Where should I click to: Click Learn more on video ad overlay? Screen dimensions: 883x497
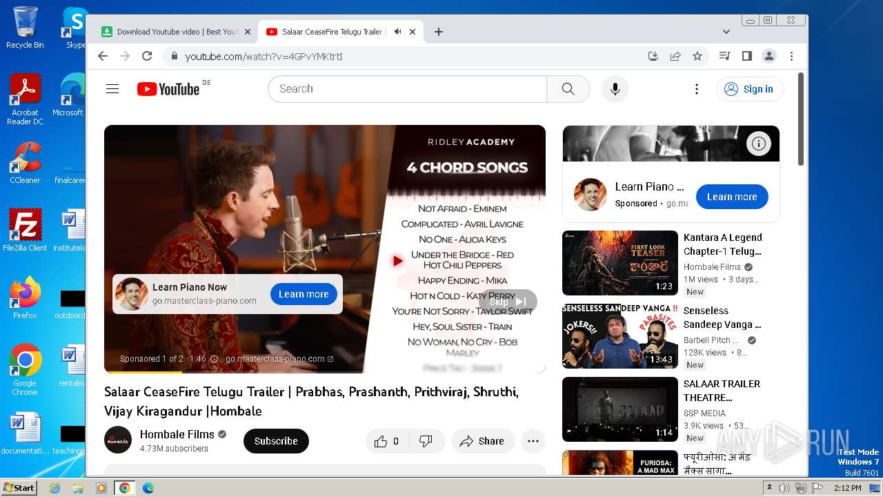coord(304,294)
